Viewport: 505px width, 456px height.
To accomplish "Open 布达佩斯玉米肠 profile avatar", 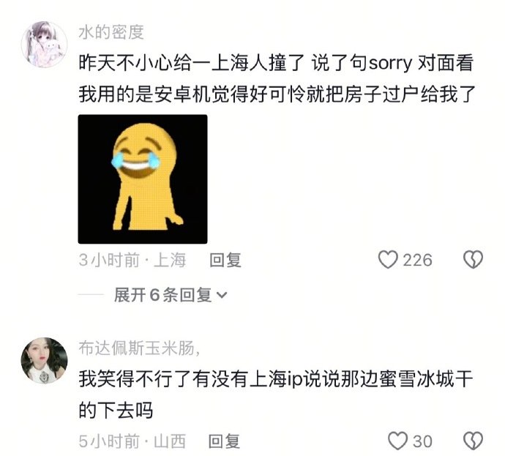I will coord(44,361).
